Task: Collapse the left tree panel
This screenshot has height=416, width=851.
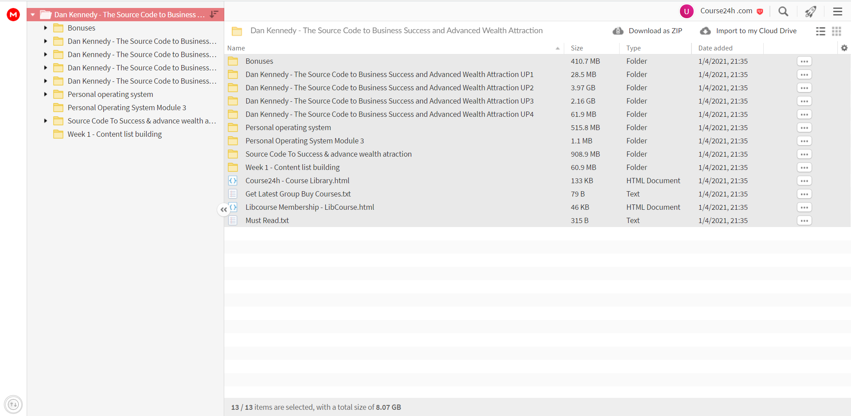Action: (224, 210)
